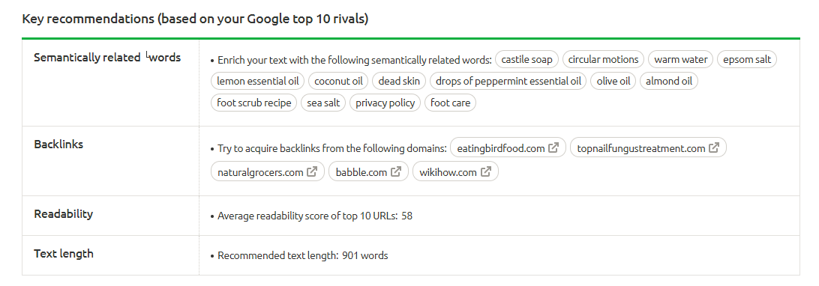
Task: Click the 'foot care' keyword chip
Action: point(450,103)
